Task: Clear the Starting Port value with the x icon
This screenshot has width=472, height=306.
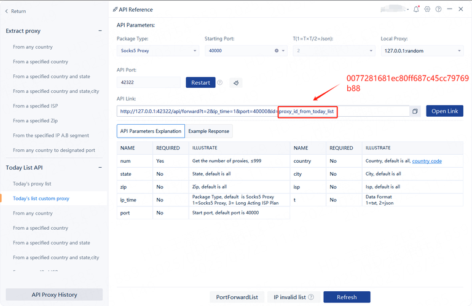Action: click(276, 51)
